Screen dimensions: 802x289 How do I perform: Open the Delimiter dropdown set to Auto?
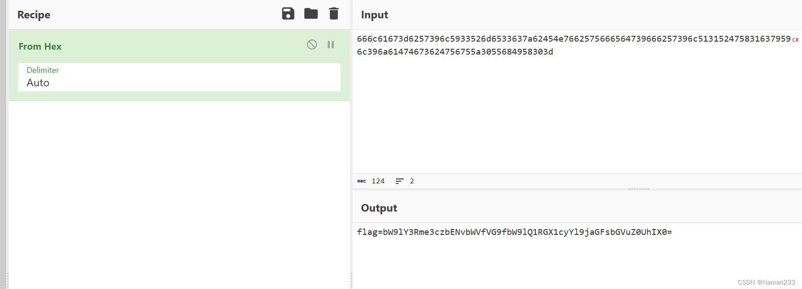click(179, 77)
